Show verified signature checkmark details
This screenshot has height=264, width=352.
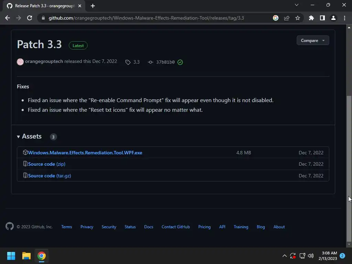point(180,62)
